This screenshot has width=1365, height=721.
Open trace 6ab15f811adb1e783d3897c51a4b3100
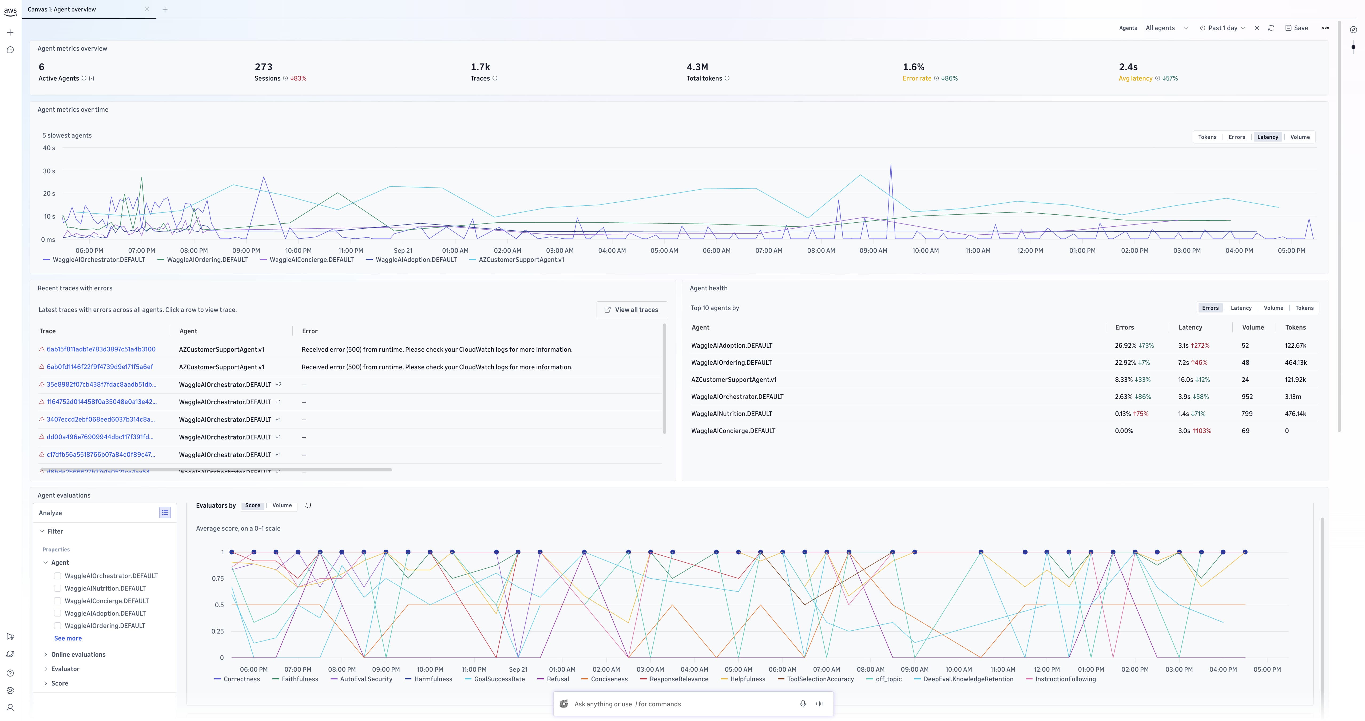pyautogui.click(x=101, y=349)
